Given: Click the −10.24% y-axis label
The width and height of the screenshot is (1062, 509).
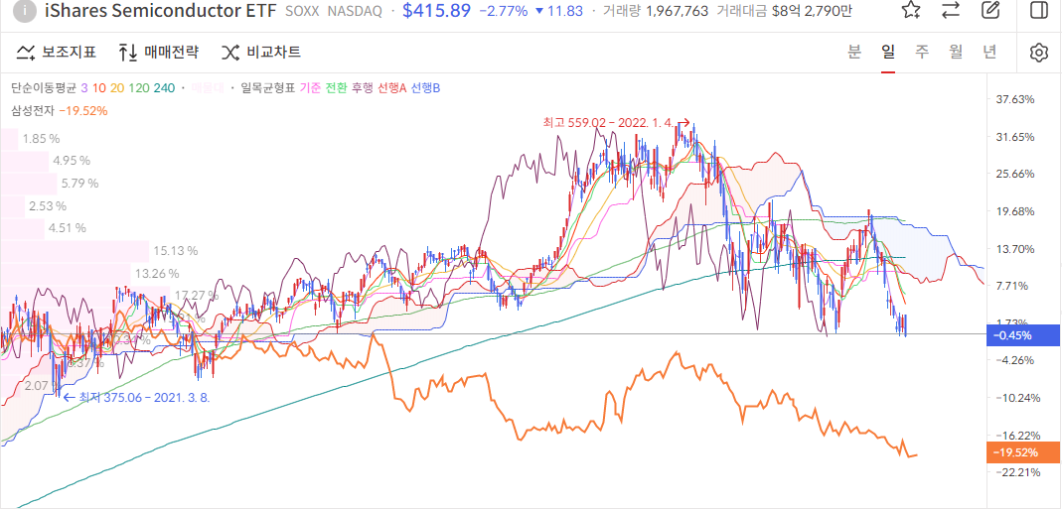Looking at the screenshot, I should pyautogui.click(x=1019, y=397).
